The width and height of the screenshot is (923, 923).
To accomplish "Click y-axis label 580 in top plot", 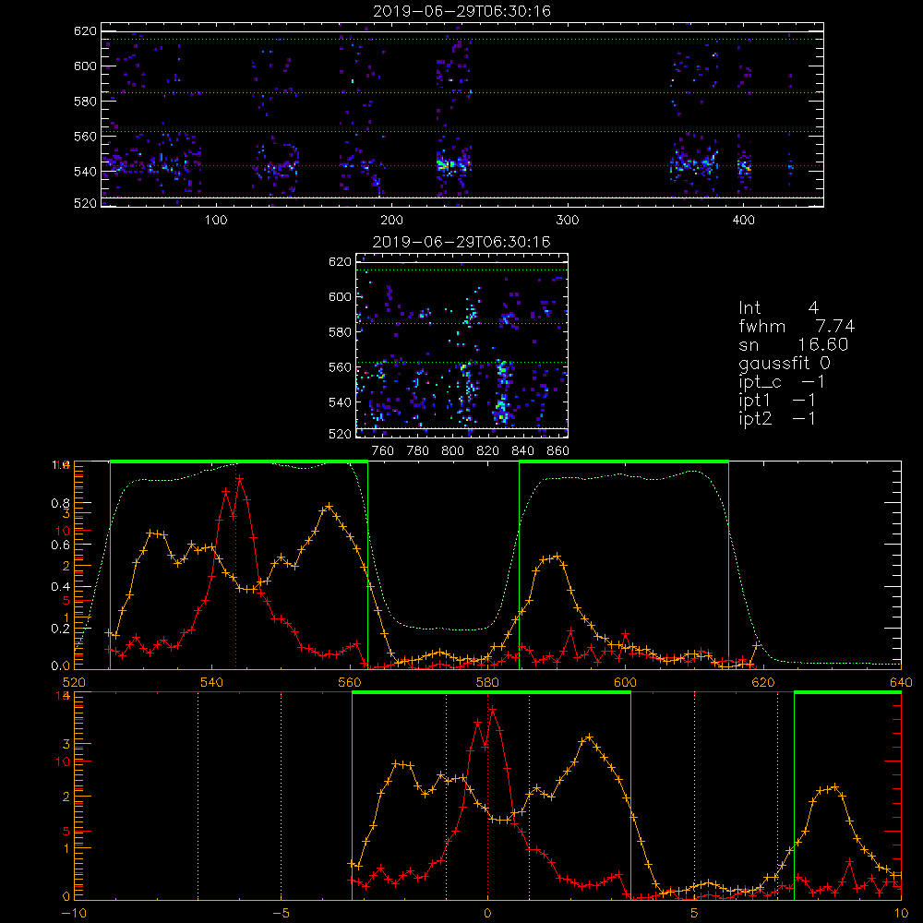I will tap(85, 102).
